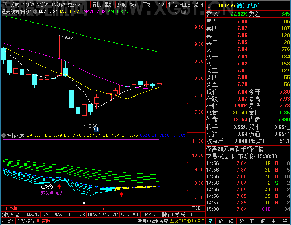Remove stock via -自选 button
This screenshot has height=225, width=291.
(186, 4)
